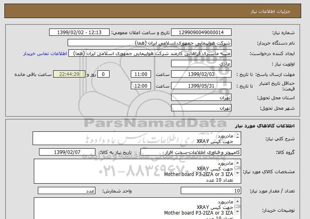Click scrollbar thumb of buyer notes box
310x219 pixels.
pos(238,207)
